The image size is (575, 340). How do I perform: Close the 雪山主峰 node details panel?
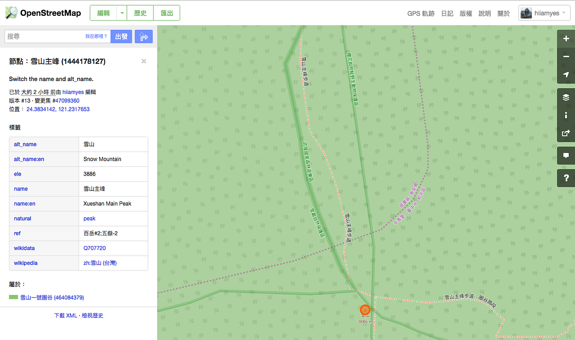(143, 61)
